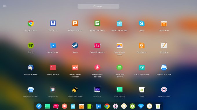This screenshot has width=197, height=110.
Task: Open Deepin Terminal
Action: pyautogui.click(x=53, y=68)
